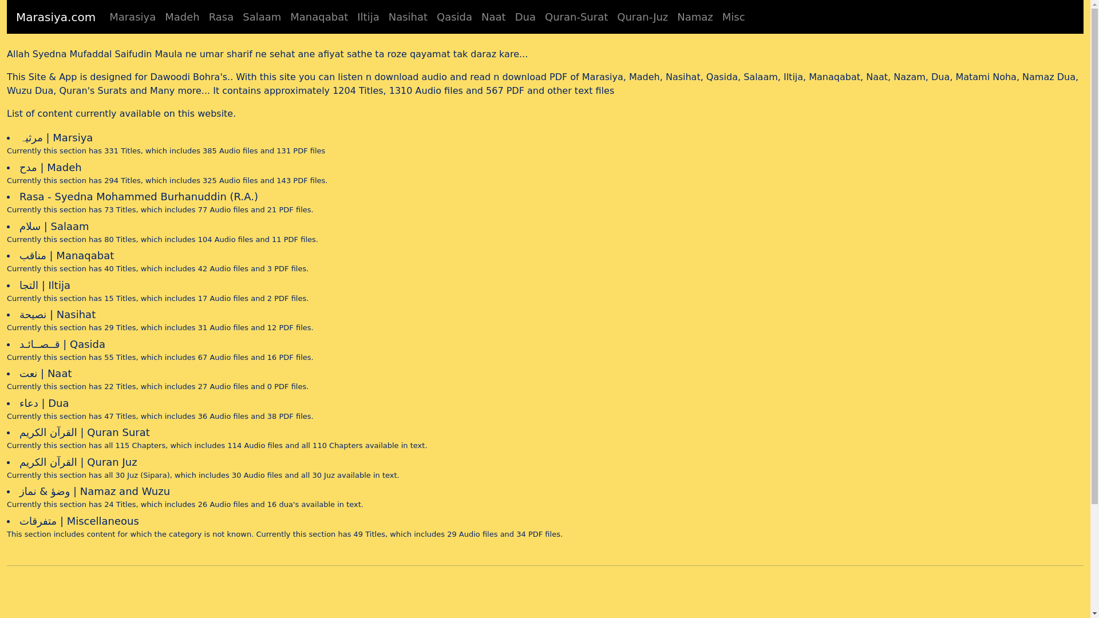
Task: Open the Qasida section list link
Action: pos(62,344)
